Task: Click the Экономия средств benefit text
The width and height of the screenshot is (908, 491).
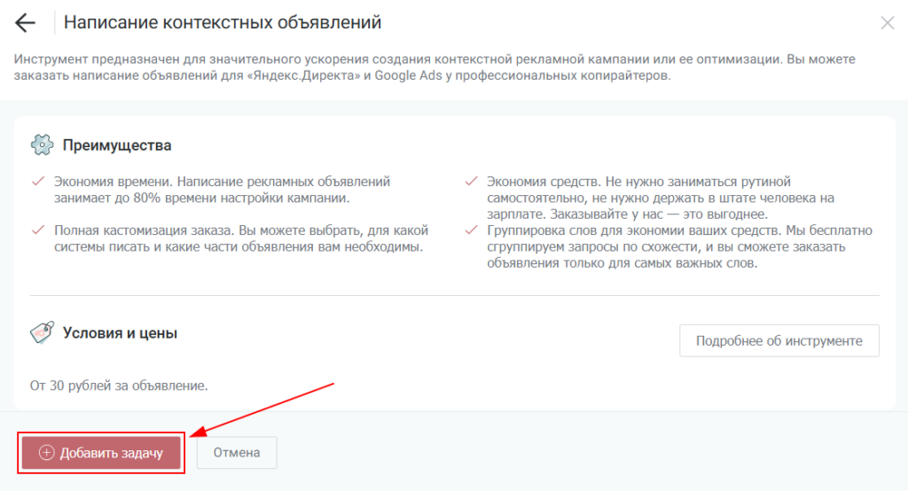Action: 661,198
